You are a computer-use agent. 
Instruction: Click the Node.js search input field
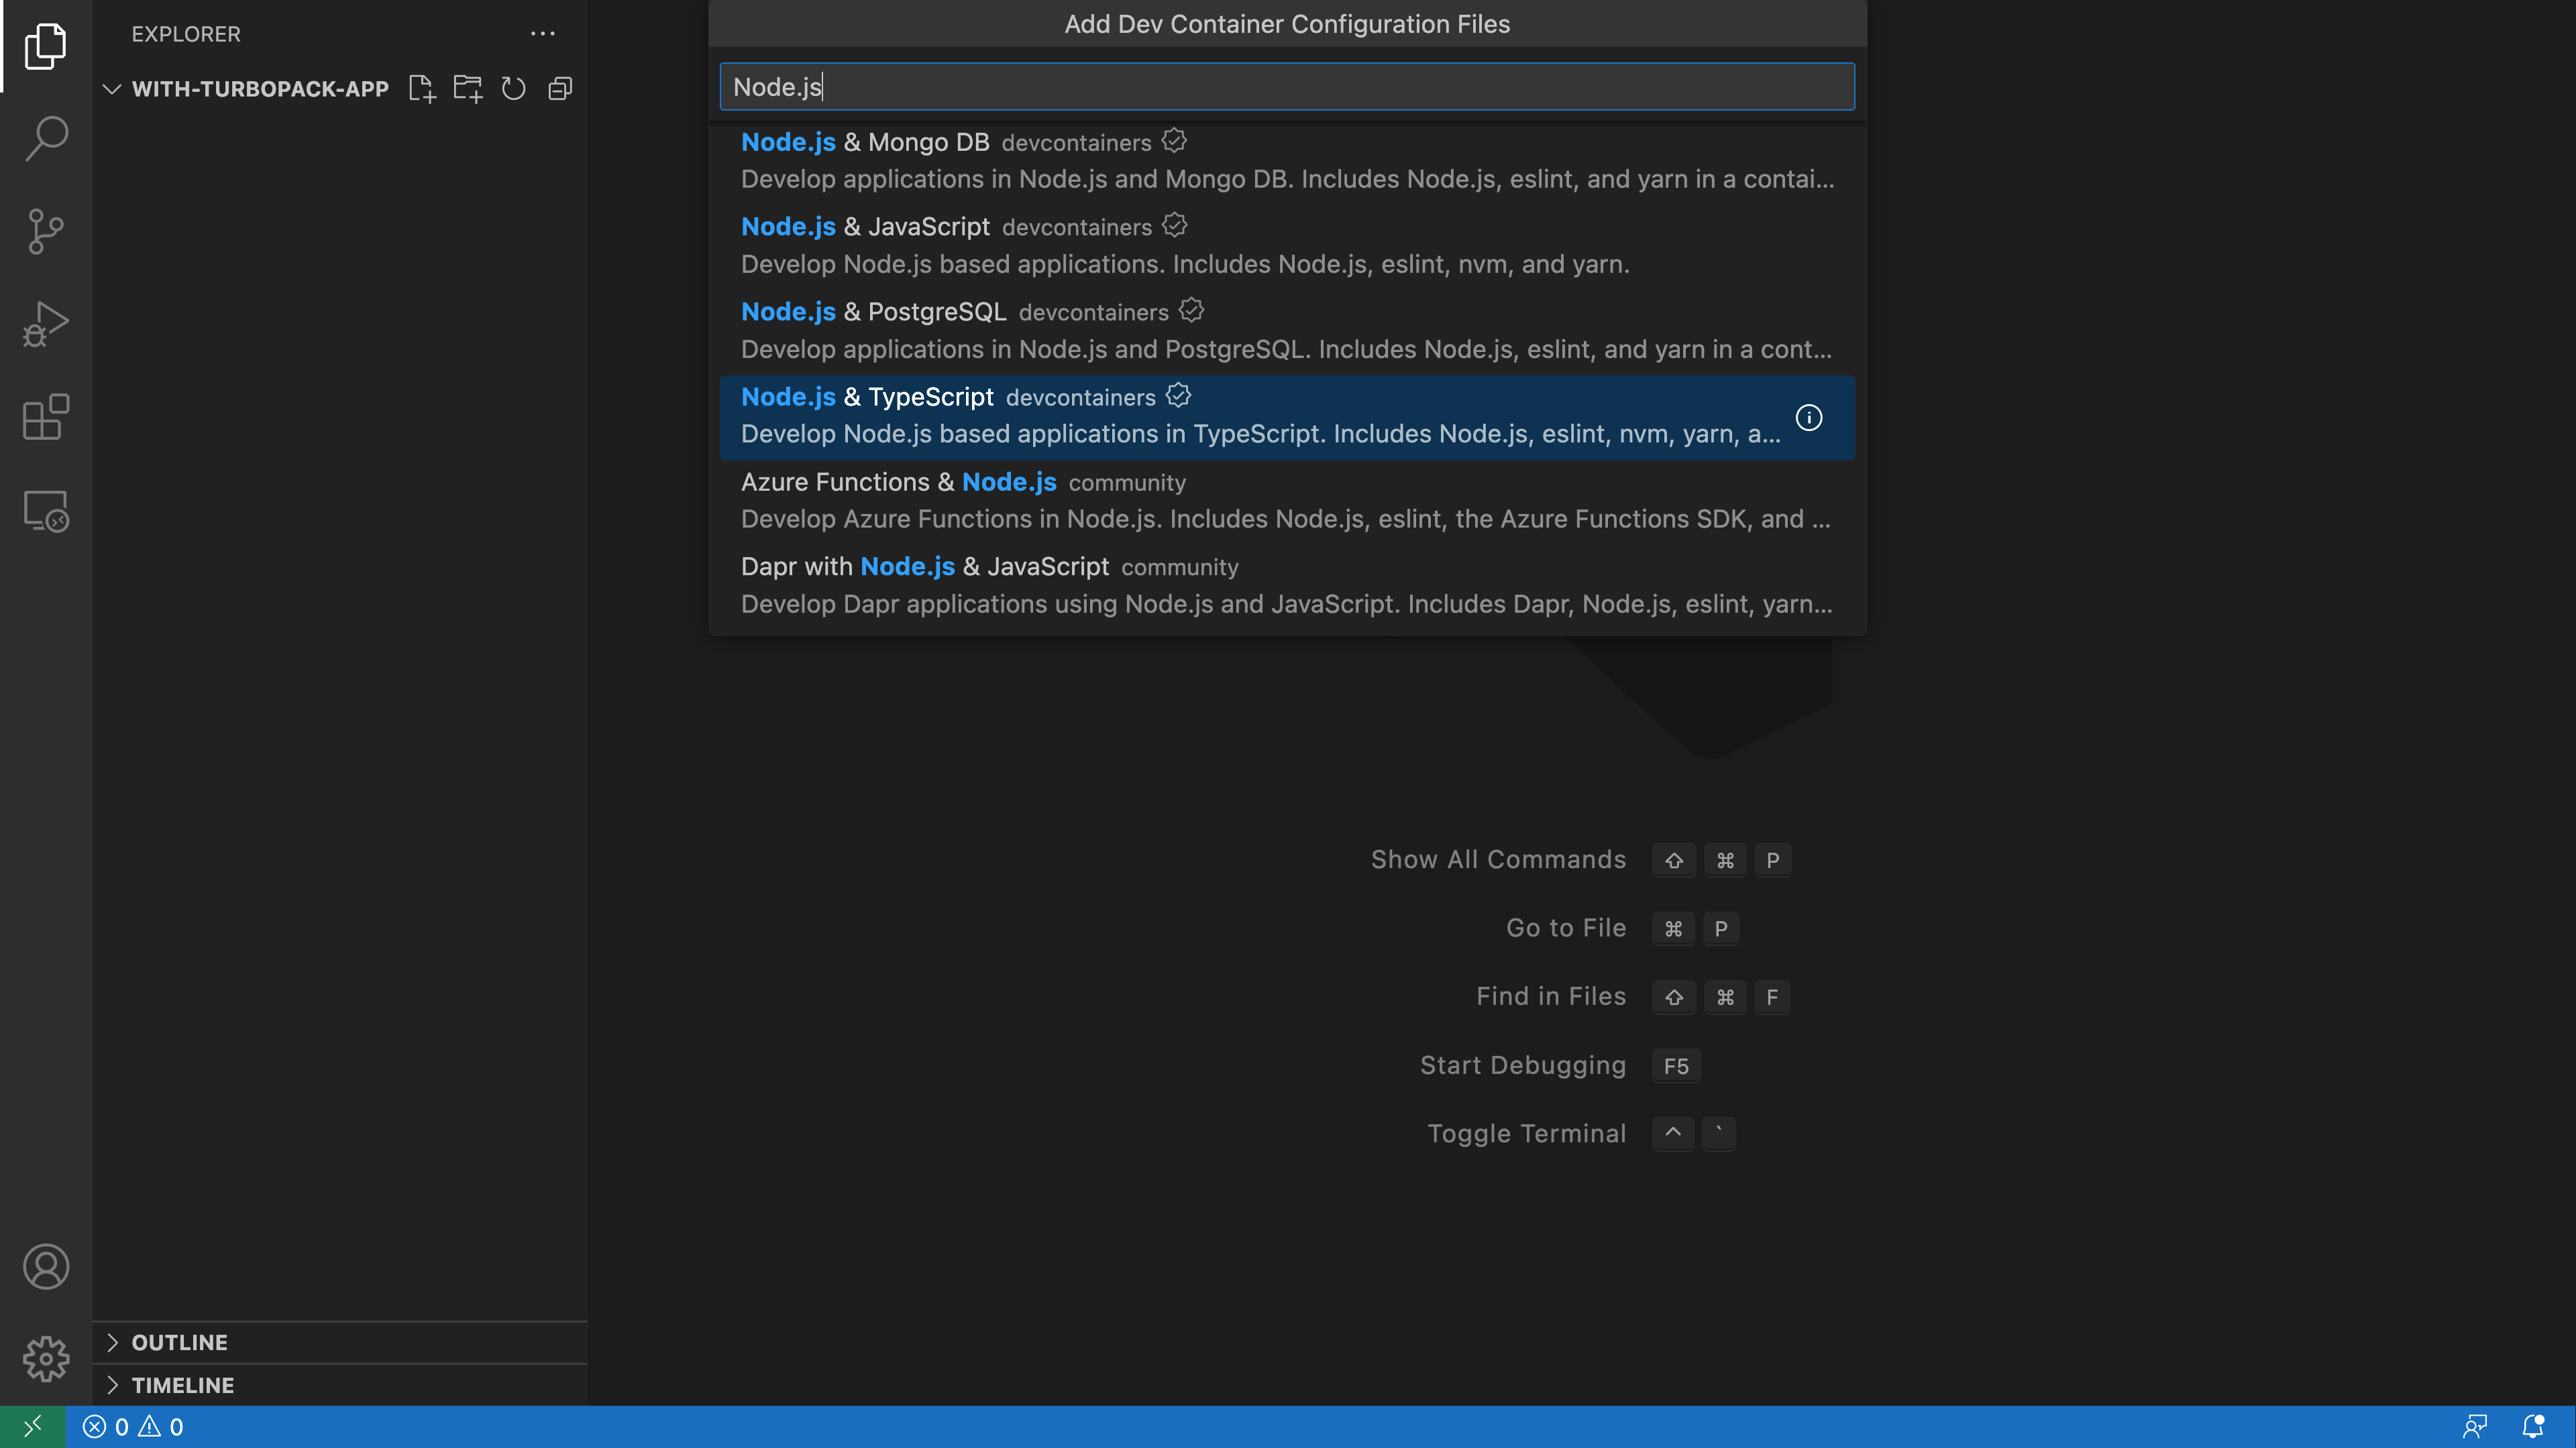point(1287,87)
